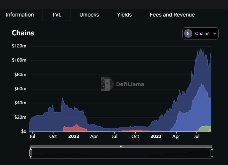Click the right handle of range slider

212,153
